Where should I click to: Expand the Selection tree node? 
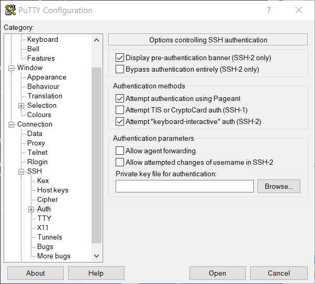click(21, 106)
